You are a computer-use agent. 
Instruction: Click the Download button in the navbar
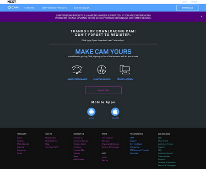tap(188, 8)
